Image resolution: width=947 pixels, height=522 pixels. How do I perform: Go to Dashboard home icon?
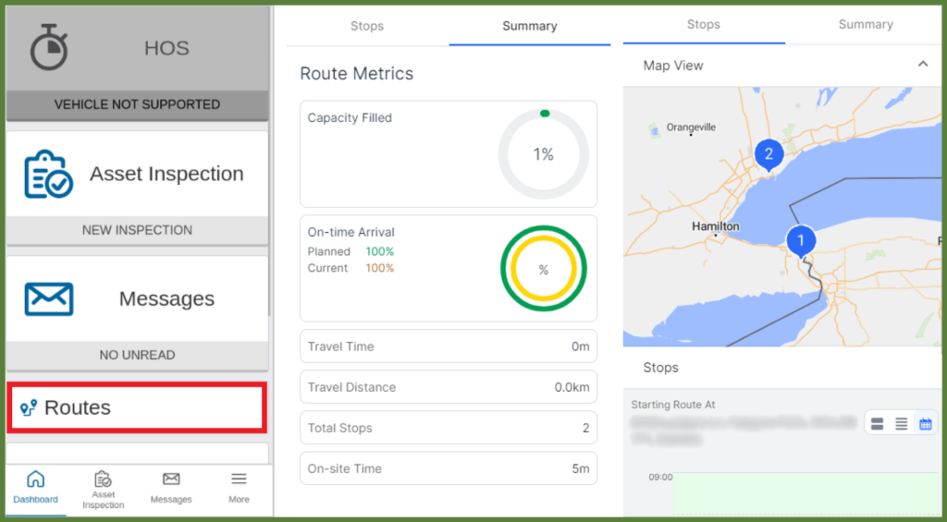point(35,480)
